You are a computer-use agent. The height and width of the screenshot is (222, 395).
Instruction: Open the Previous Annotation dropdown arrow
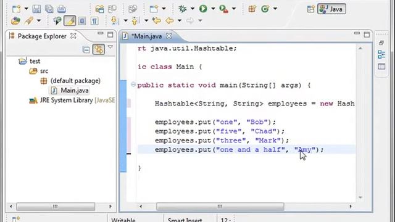(x=146, y=20)
